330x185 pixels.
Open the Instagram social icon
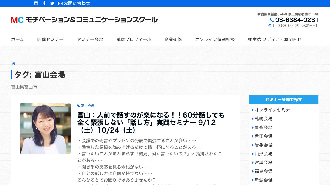[36, 3]
